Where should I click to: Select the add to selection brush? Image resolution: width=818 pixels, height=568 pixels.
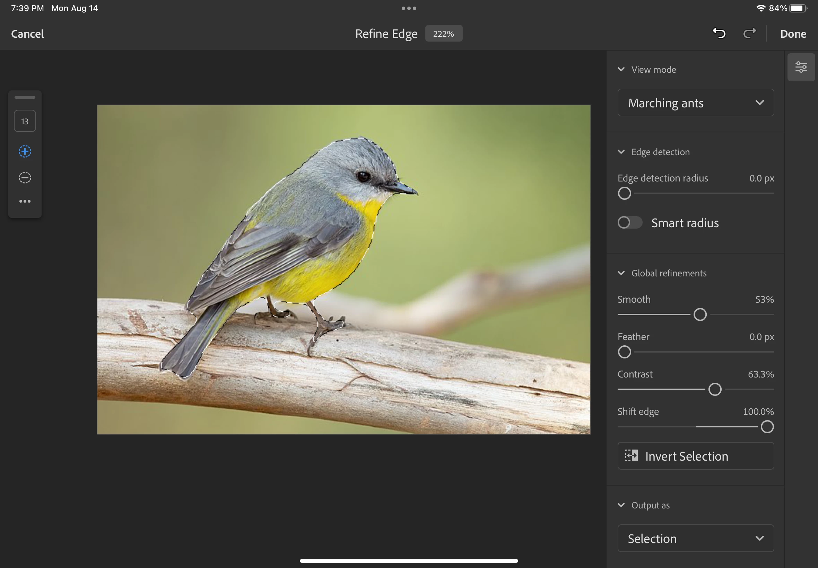point(25,151)
